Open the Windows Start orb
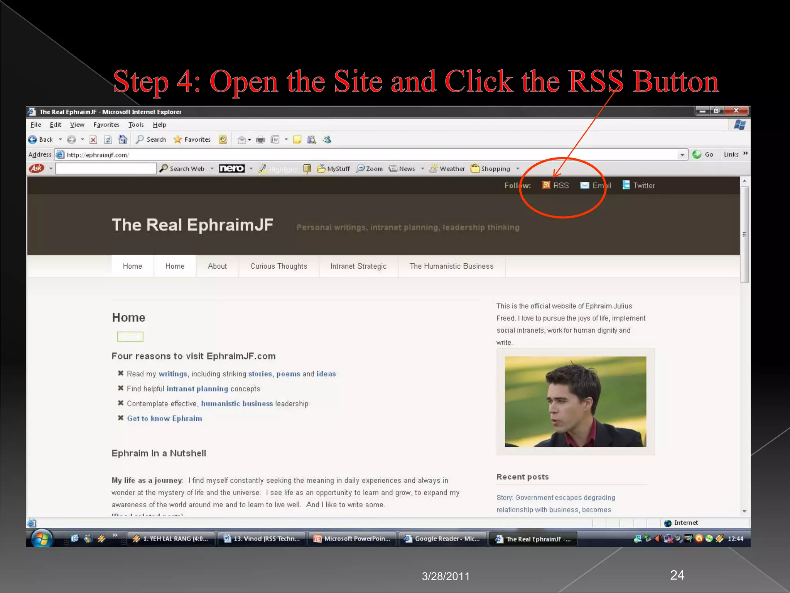Screen dimensions: 790x593 42,538
